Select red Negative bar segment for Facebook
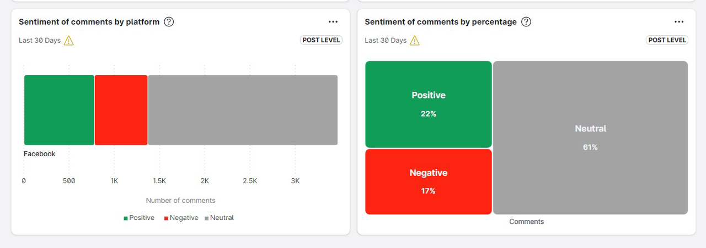 [x=121, y=110]
